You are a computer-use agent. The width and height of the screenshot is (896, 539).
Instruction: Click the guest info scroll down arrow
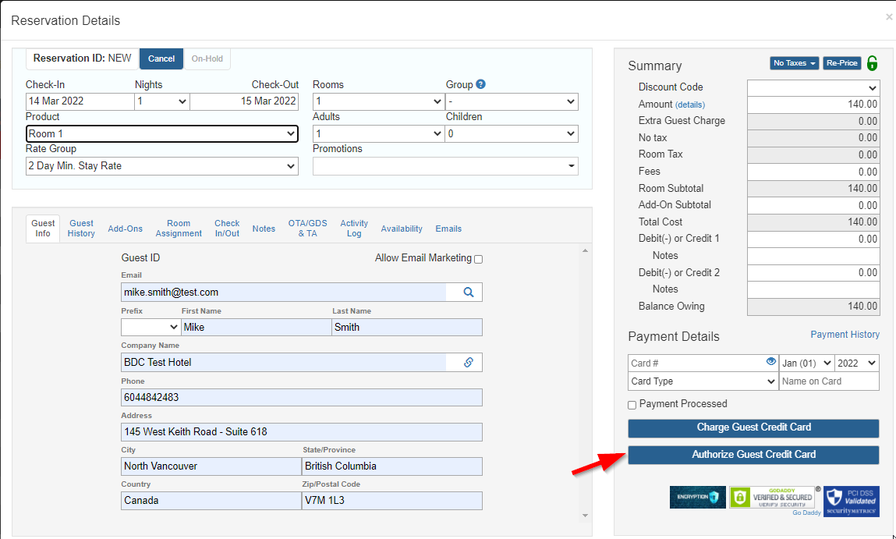point(585,516)
